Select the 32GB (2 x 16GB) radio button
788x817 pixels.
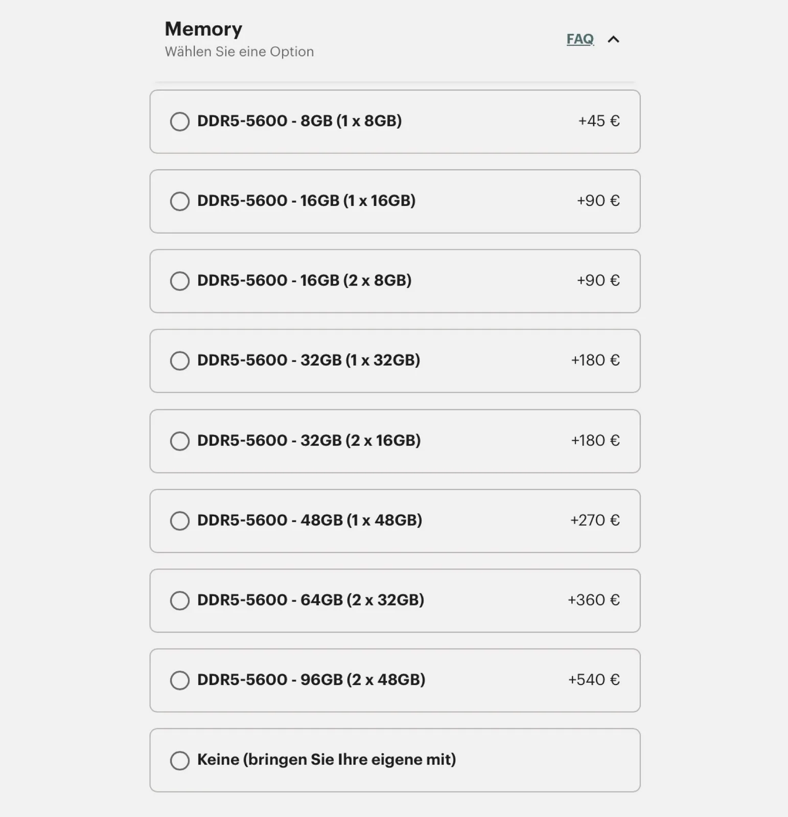pyautogui.click(x=180, y=441)
